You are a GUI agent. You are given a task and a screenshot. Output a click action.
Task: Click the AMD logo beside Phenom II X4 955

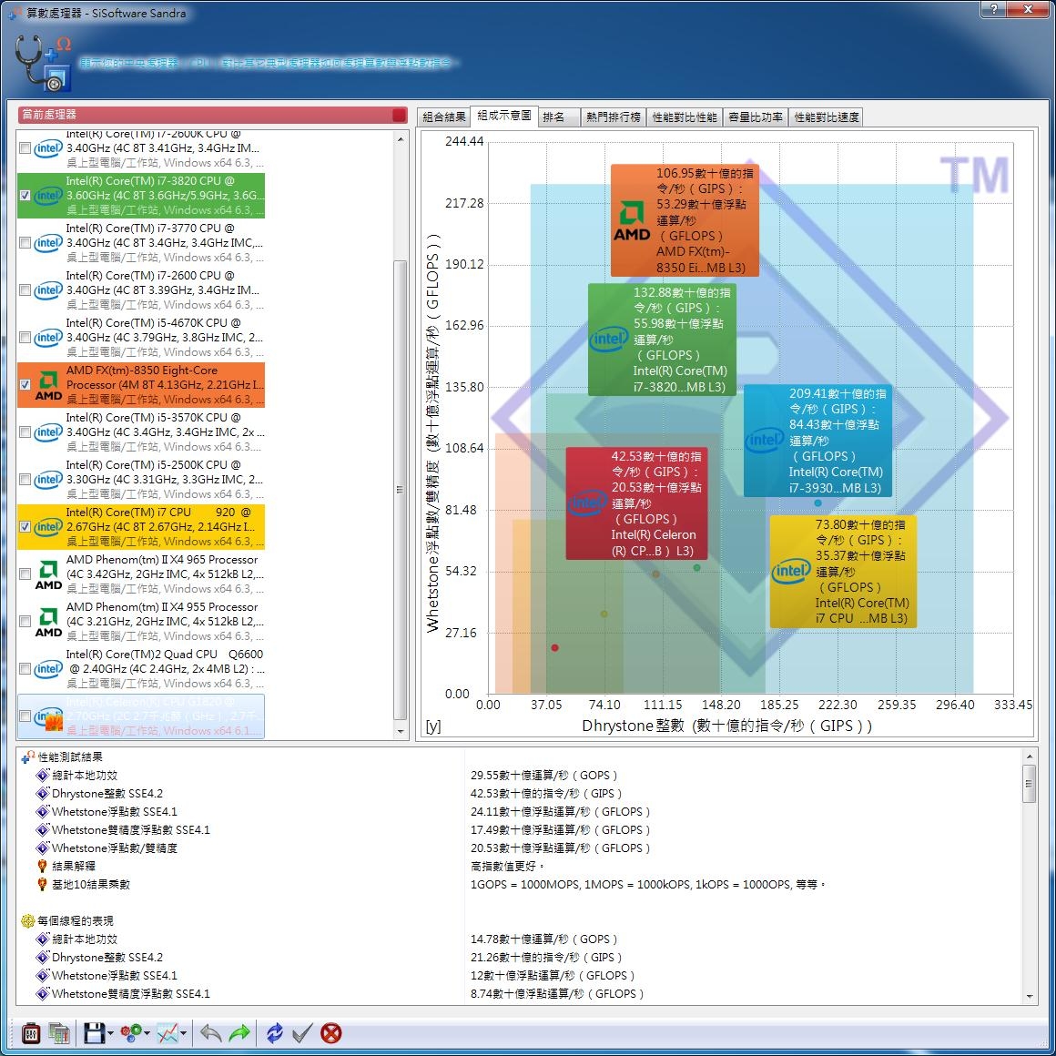(x=48, y=622)
